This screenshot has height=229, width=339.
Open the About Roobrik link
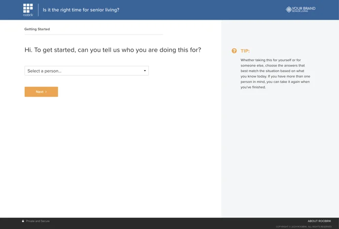point(319,221)
